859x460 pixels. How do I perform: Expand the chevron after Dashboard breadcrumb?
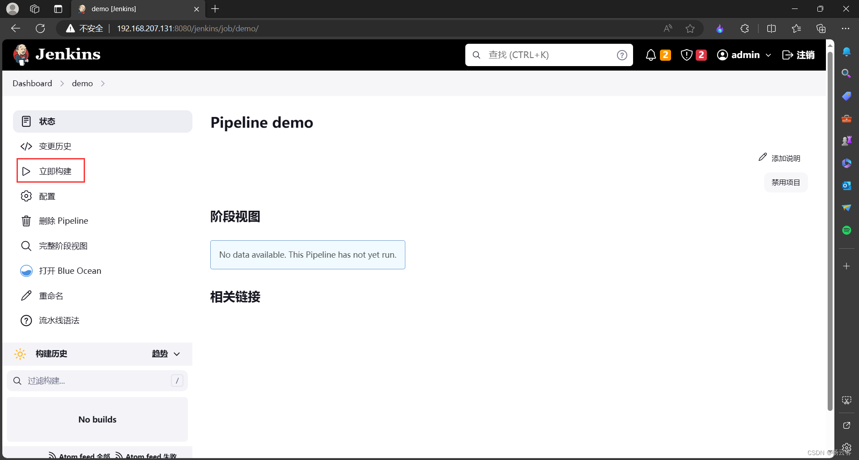click(x=62, y=84)
